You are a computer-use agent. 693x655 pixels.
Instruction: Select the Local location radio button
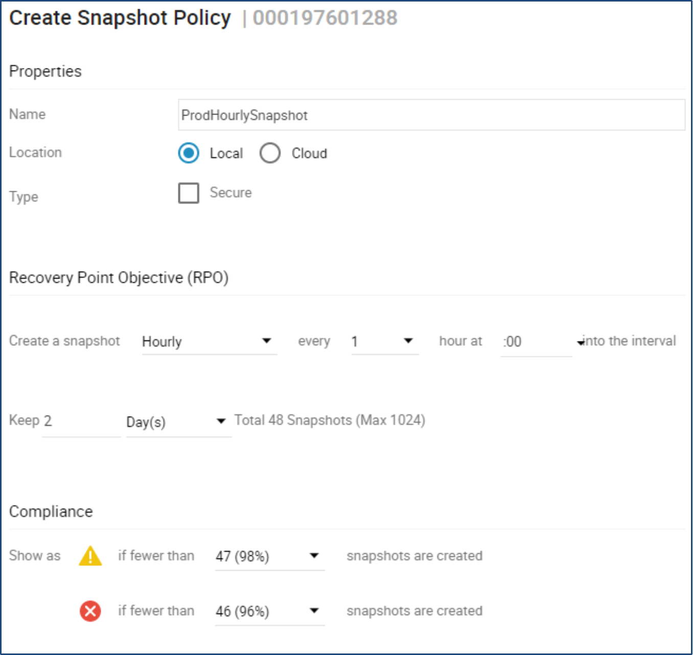tap(189, 153)
